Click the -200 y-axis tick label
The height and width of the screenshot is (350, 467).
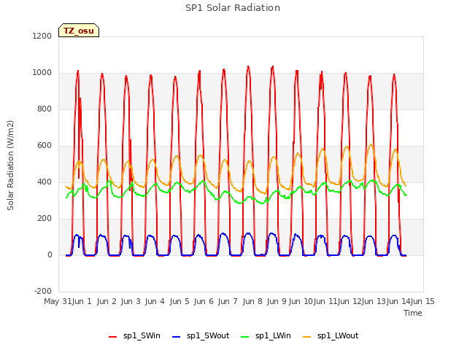pyautogui.click(x=43, y=291)
